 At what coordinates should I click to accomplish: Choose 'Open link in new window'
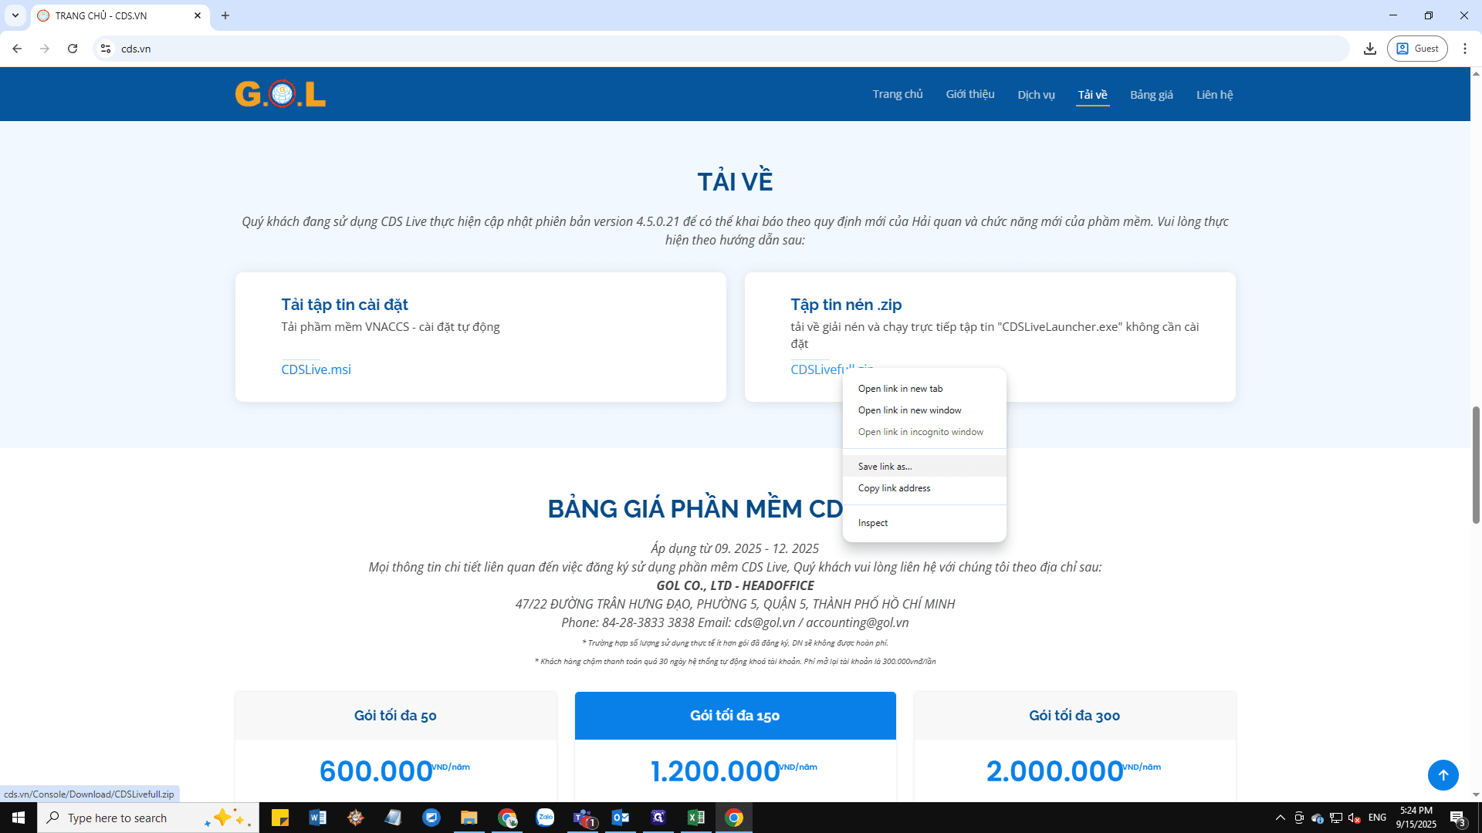pos(925,410)
